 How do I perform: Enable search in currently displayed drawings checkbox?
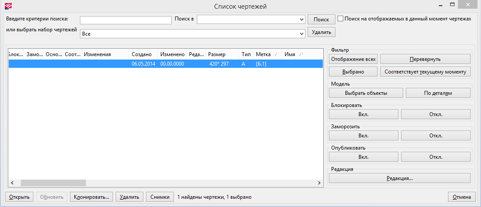(x=340, y=19)
